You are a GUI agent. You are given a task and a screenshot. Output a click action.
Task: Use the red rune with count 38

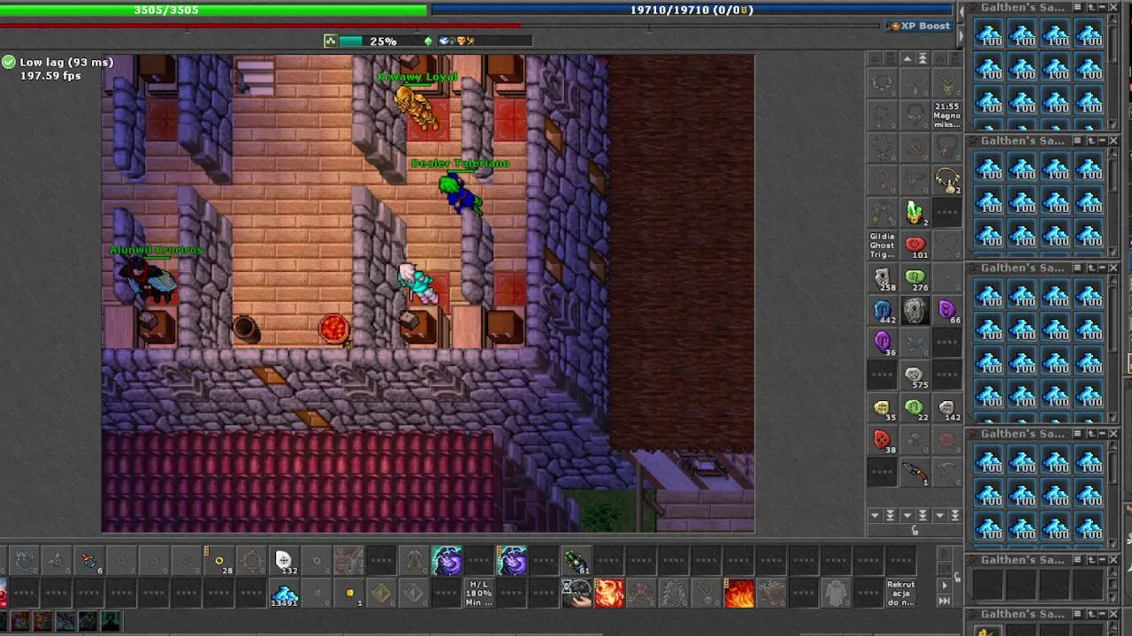pos(883,440)
